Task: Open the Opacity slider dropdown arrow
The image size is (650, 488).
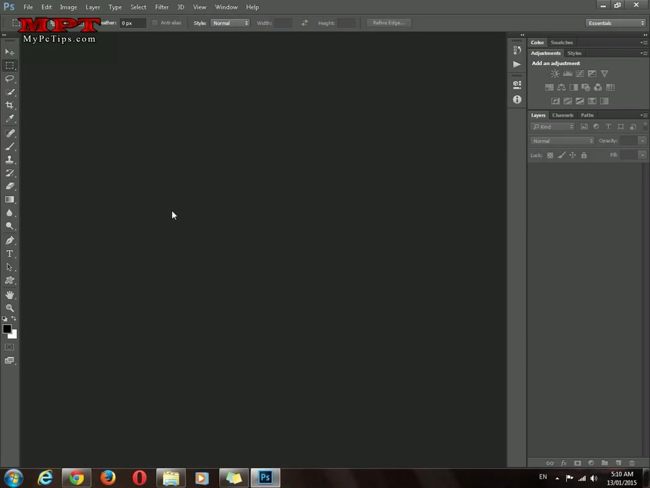Action: [x=643, y=141]
